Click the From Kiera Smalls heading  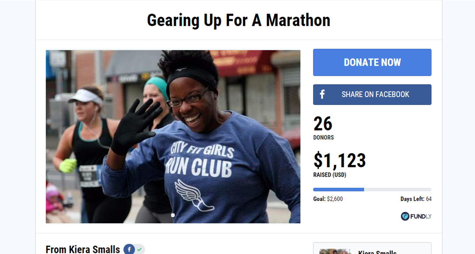point(83,249)
